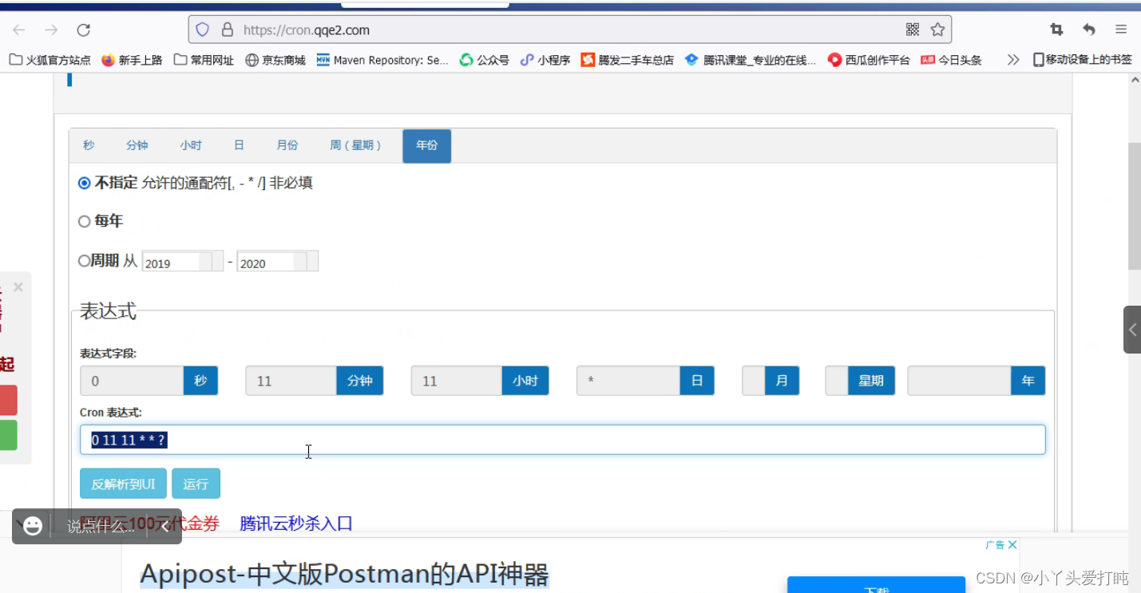Click the 反解析到UI button
The height and width of the screenshot is (593, 1141).
tap(123, 484)
